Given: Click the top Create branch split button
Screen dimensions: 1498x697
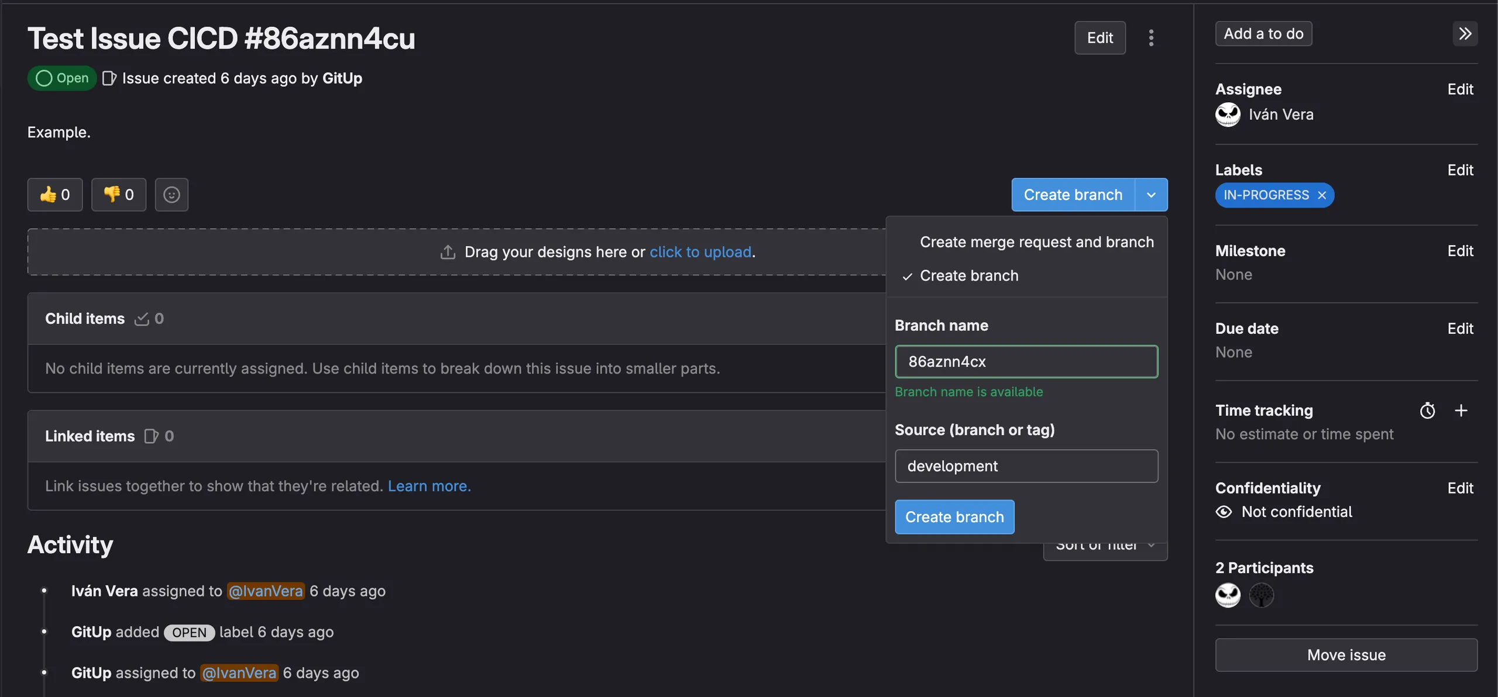Looking at the screenshot, I should 1073,195.
